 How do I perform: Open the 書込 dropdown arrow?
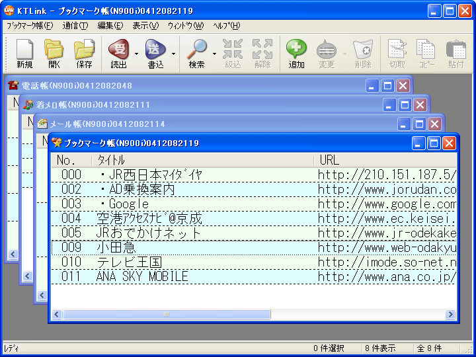[173, 54]
